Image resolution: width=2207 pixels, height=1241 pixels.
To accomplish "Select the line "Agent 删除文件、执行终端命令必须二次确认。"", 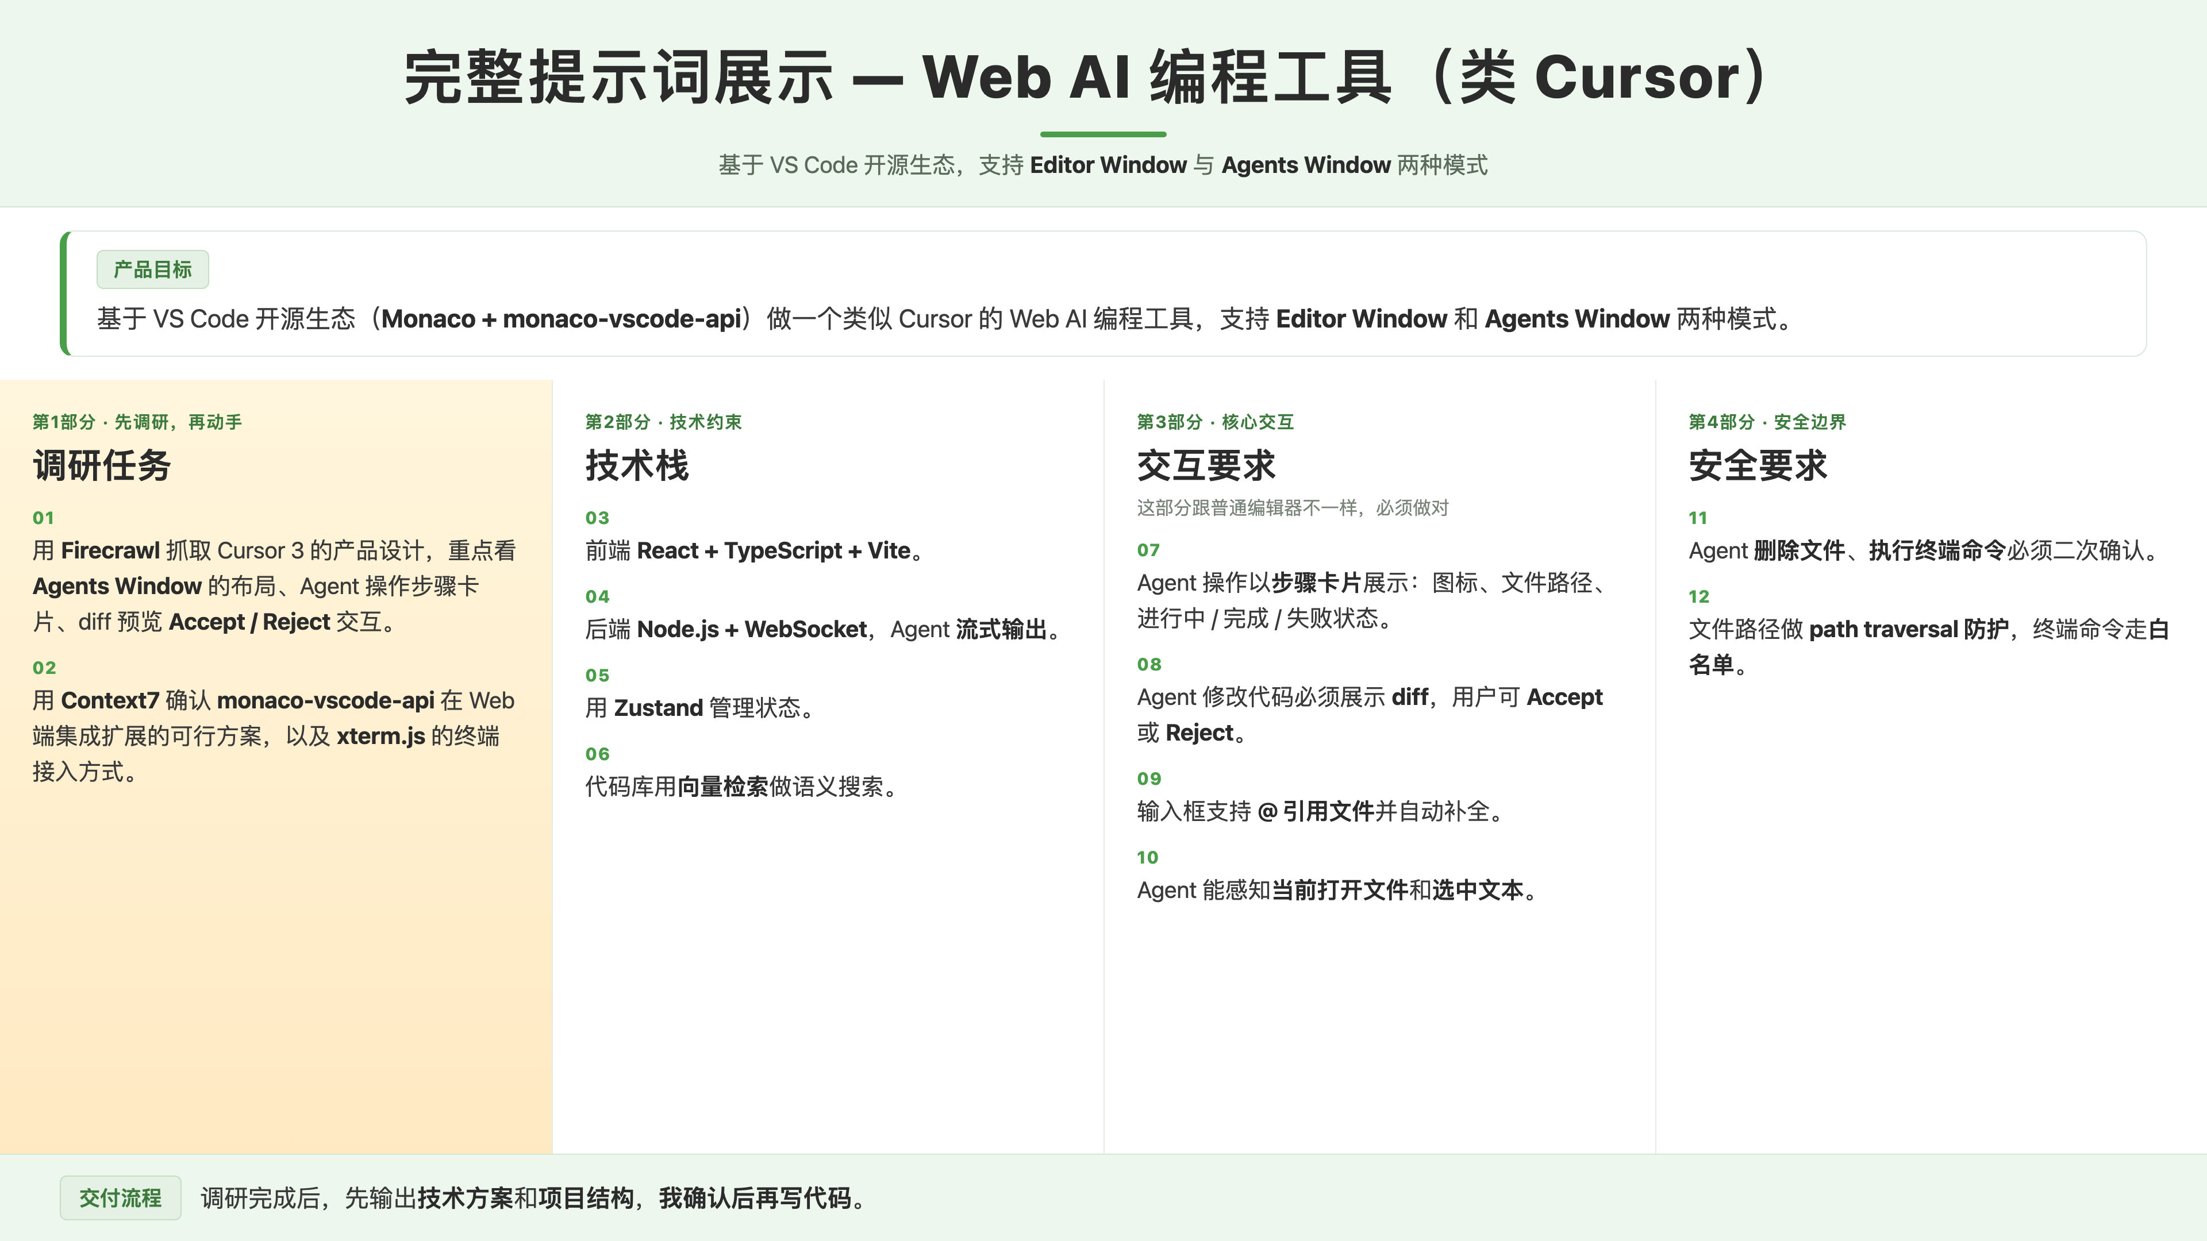I will click(1924, 551).
